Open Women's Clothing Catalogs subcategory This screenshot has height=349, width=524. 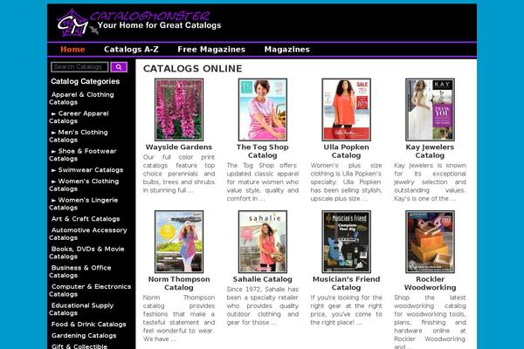click(x=84, y=185)
